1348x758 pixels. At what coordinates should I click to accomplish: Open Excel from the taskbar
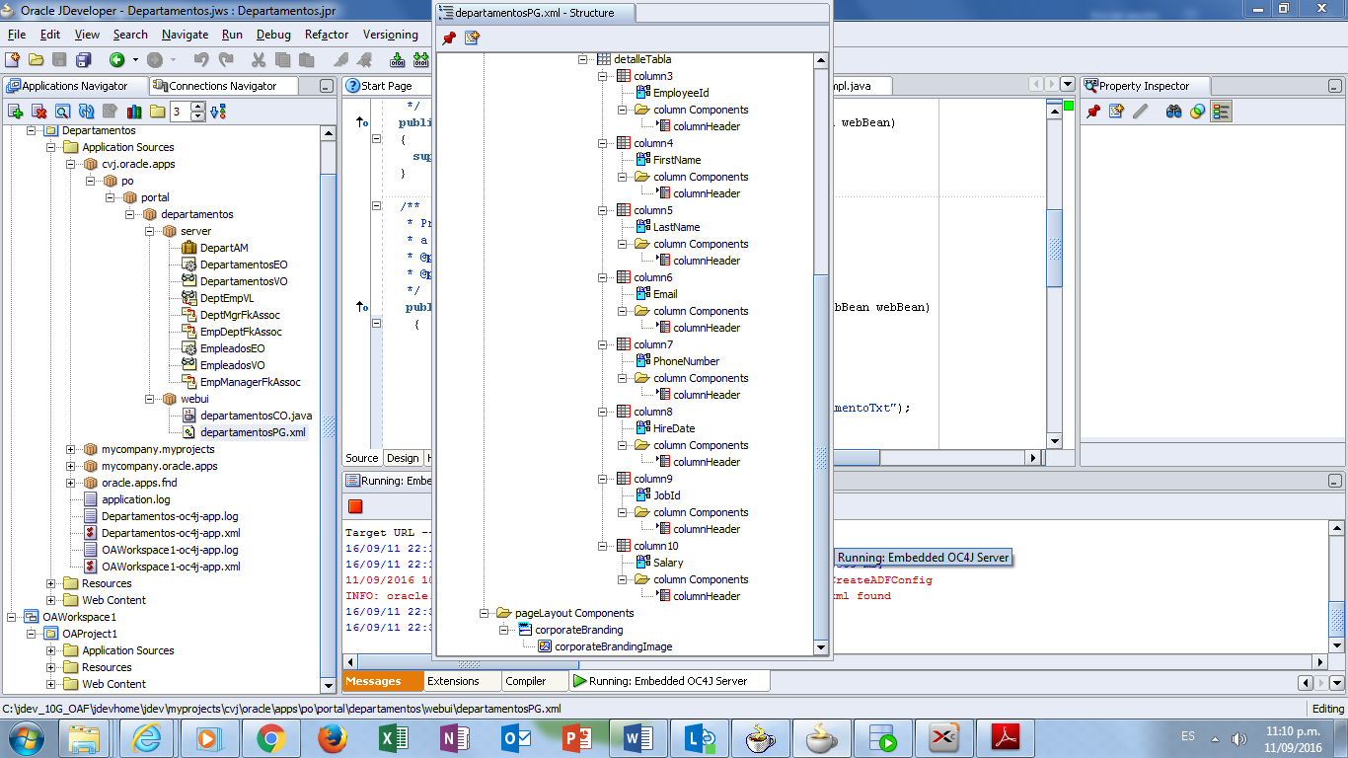pos(394,737)
